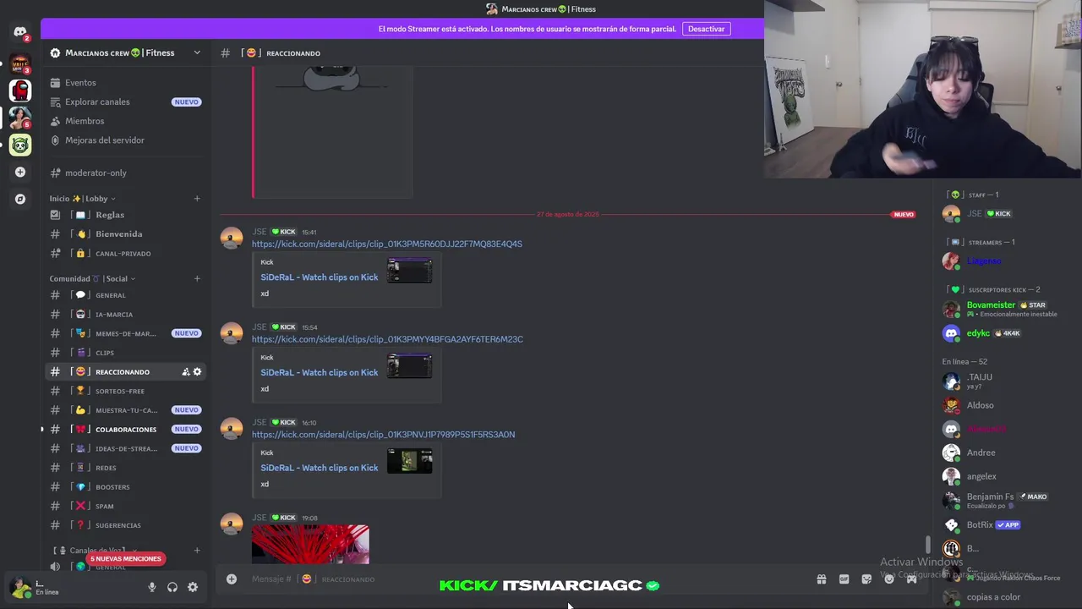Open the gift Nitro icon
Image resolution: width=1082 pixels, height=609 pixels.
(821, 579)
